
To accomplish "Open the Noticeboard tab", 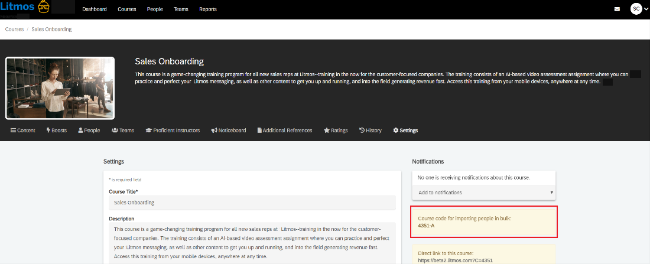I will click(229, 130).
